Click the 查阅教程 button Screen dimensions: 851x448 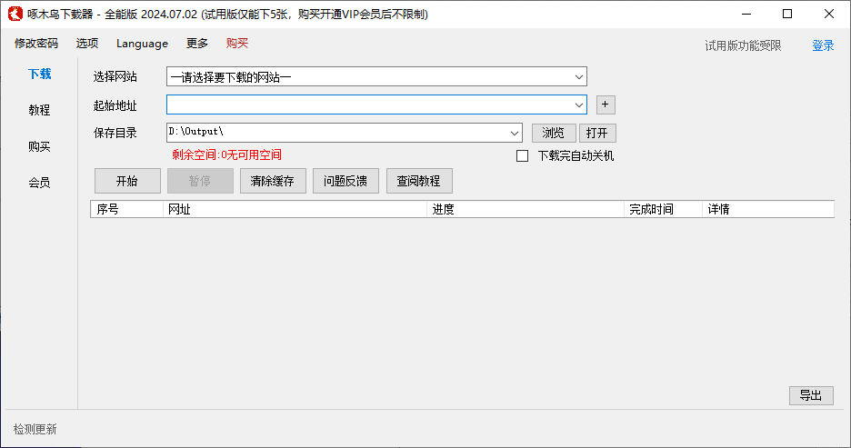419,181
